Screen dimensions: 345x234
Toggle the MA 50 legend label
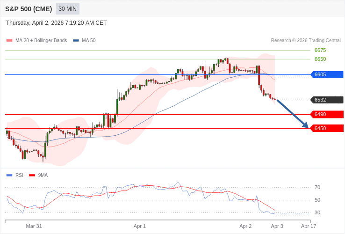[88, 41]
